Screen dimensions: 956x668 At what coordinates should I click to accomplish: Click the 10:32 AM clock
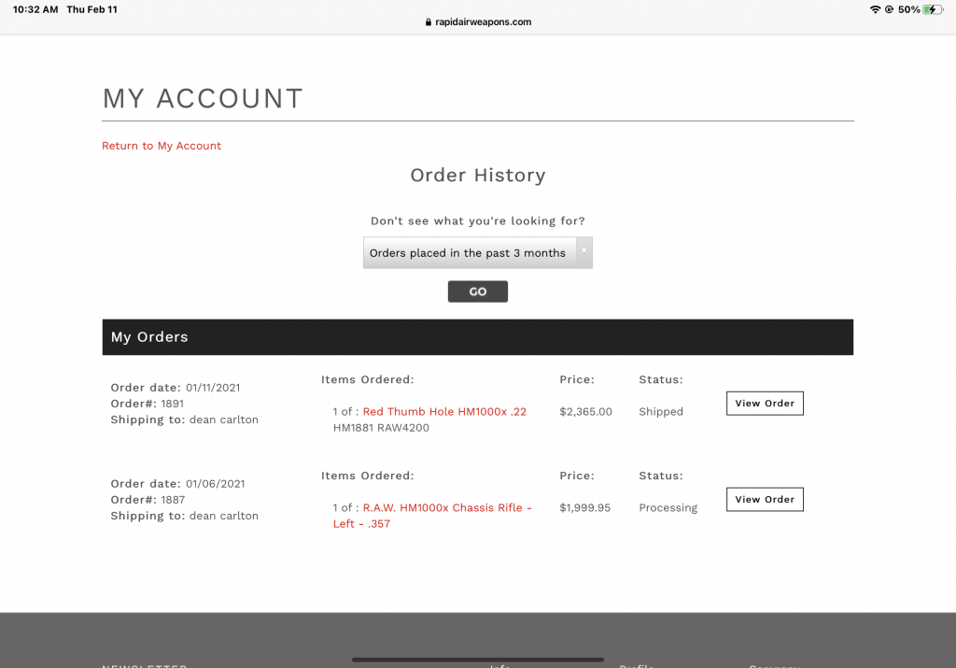coord(35,9)
